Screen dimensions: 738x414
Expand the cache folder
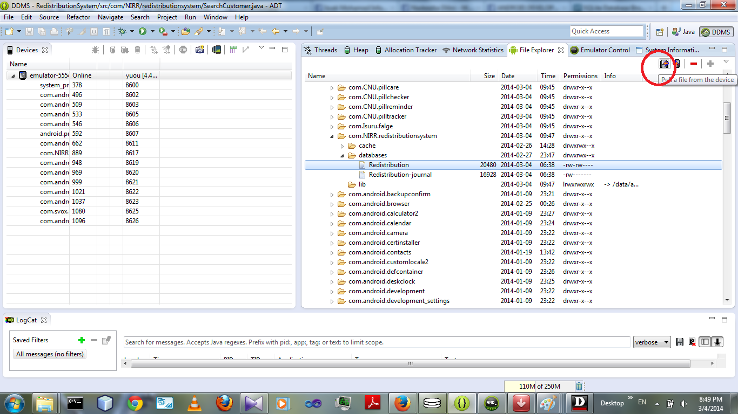[x=343, y=146]
